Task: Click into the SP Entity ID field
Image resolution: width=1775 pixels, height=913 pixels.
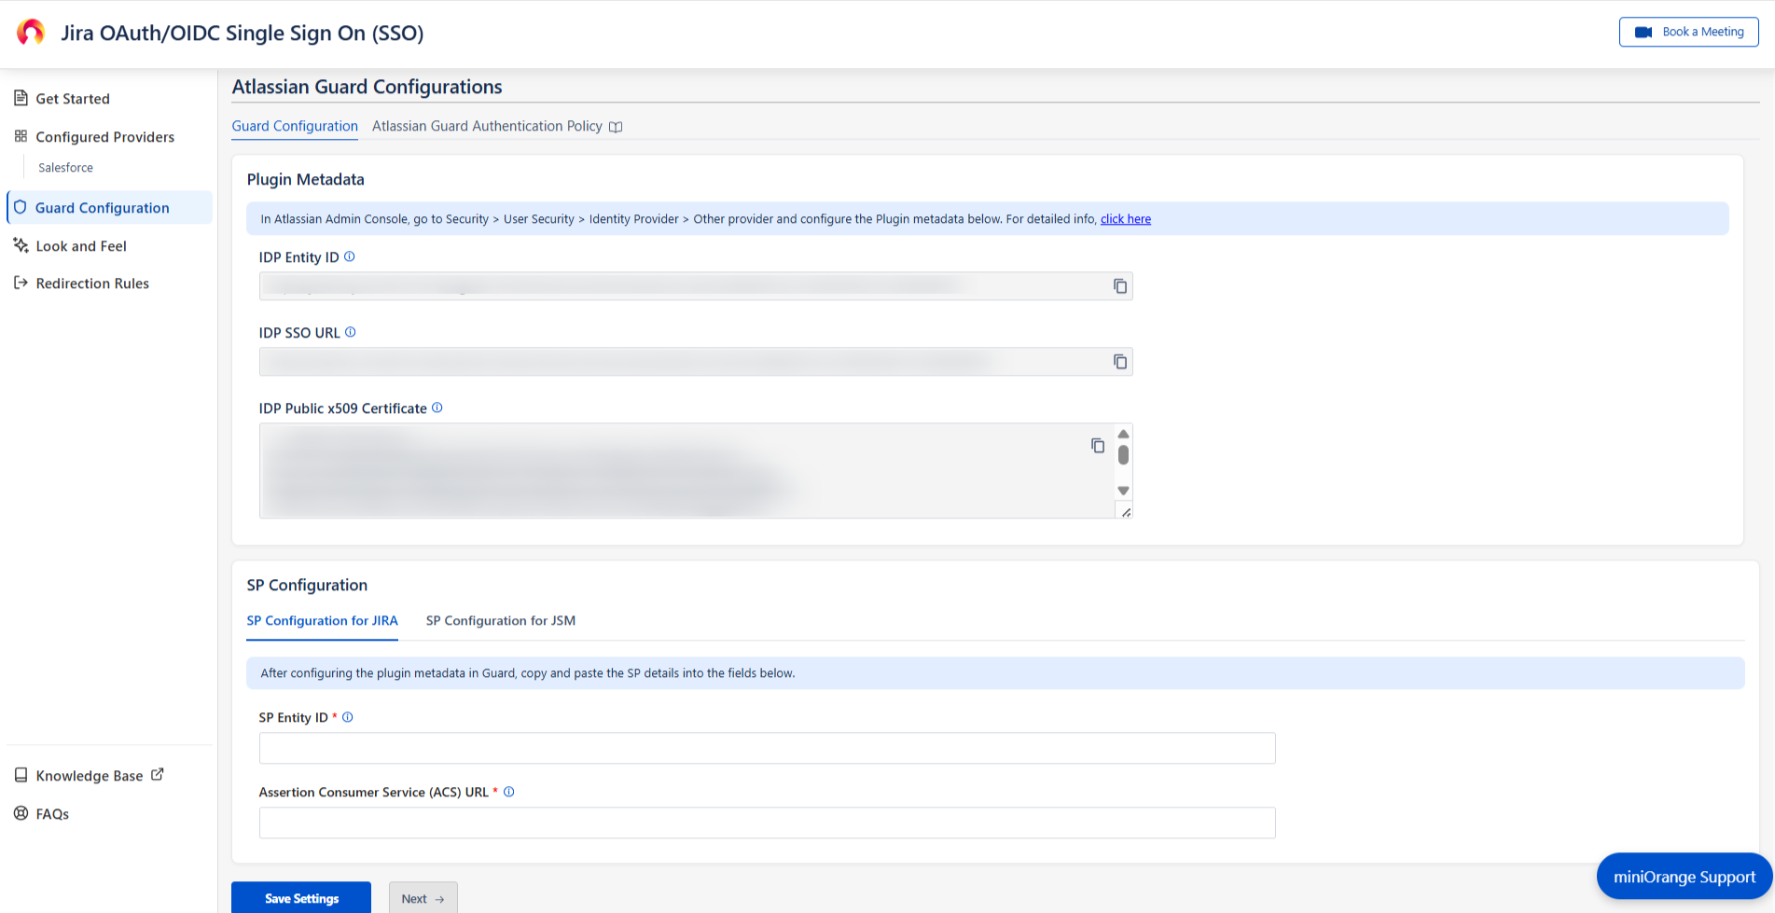Action: pos(767,748)
